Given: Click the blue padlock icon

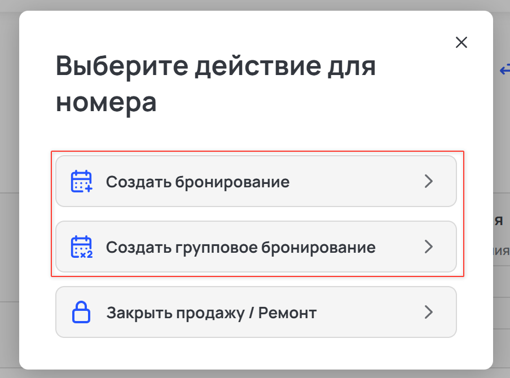Looking at the screenshot, I should pyautogui.click(x=81, y=312).
